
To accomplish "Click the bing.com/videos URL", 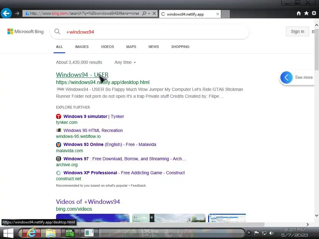I will 74,209.
